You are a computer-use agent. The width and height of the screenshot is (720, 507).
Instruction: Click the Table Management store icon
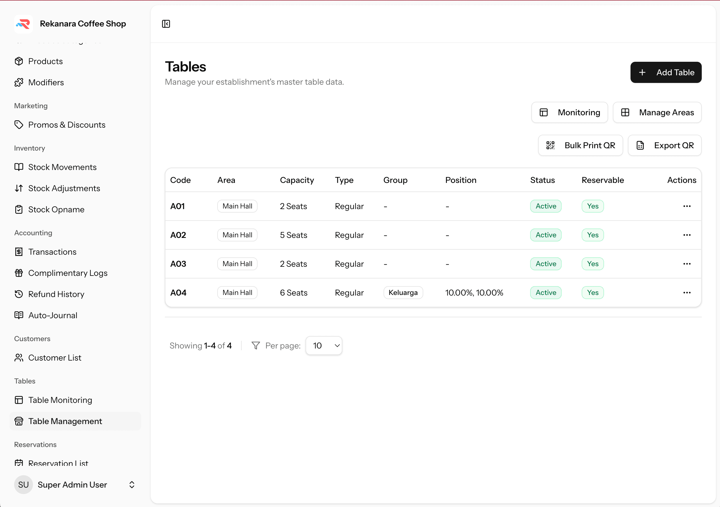click(19, 421)
